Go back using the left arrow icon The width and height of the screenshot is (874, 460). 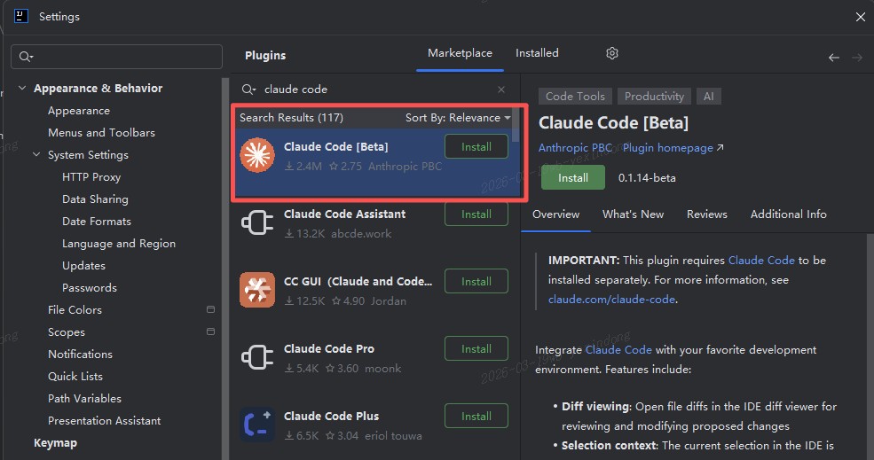[834, 58]
